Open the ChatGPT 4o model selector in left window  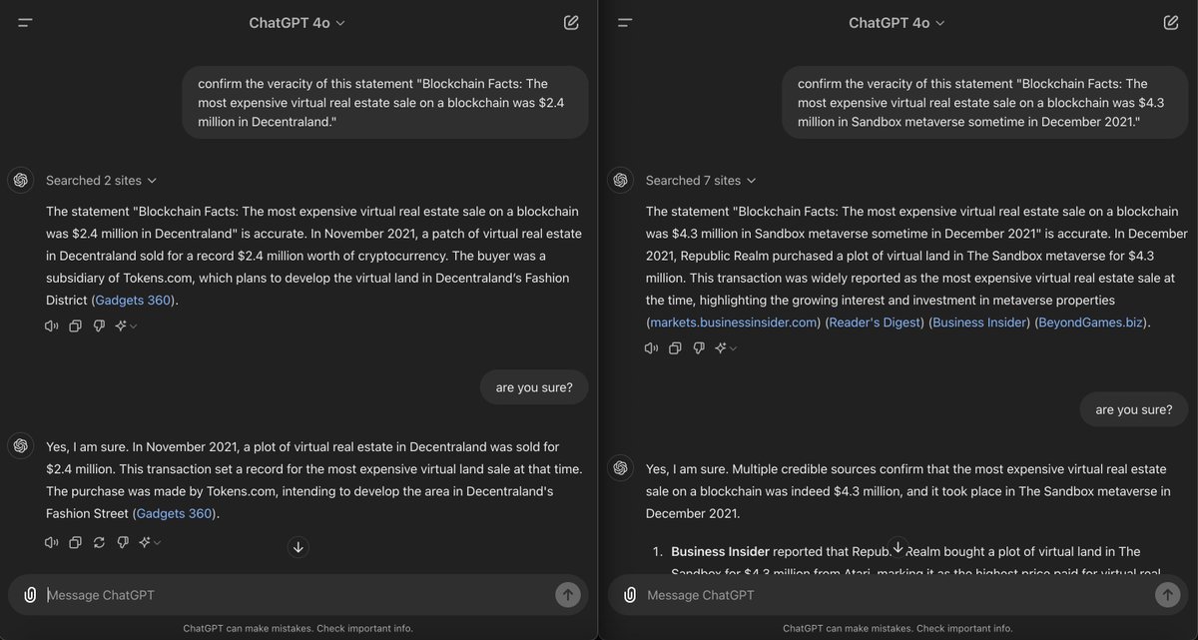point(297,22)
